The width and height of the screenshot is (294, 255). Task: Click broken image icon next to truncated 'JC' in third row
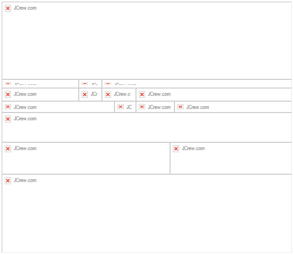[121, 107]
